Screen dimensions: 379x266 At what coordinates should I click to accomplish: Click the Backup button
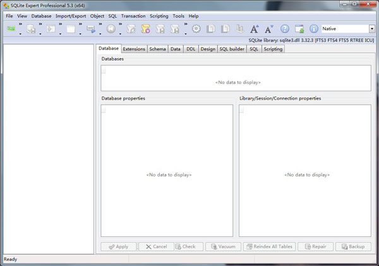353,246
